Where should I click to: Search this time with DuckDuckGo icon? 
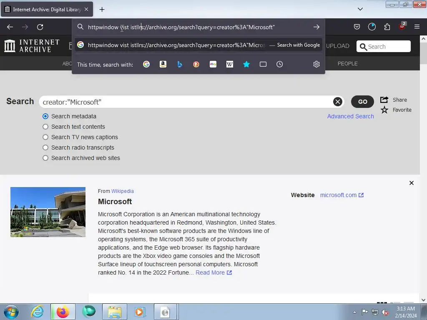coord(196,64)
